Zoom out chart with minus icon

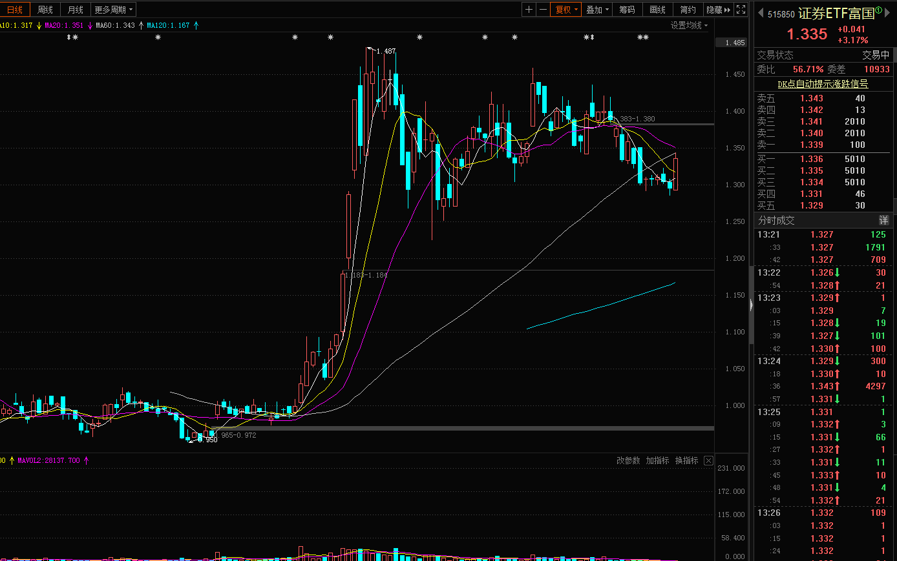543,10
